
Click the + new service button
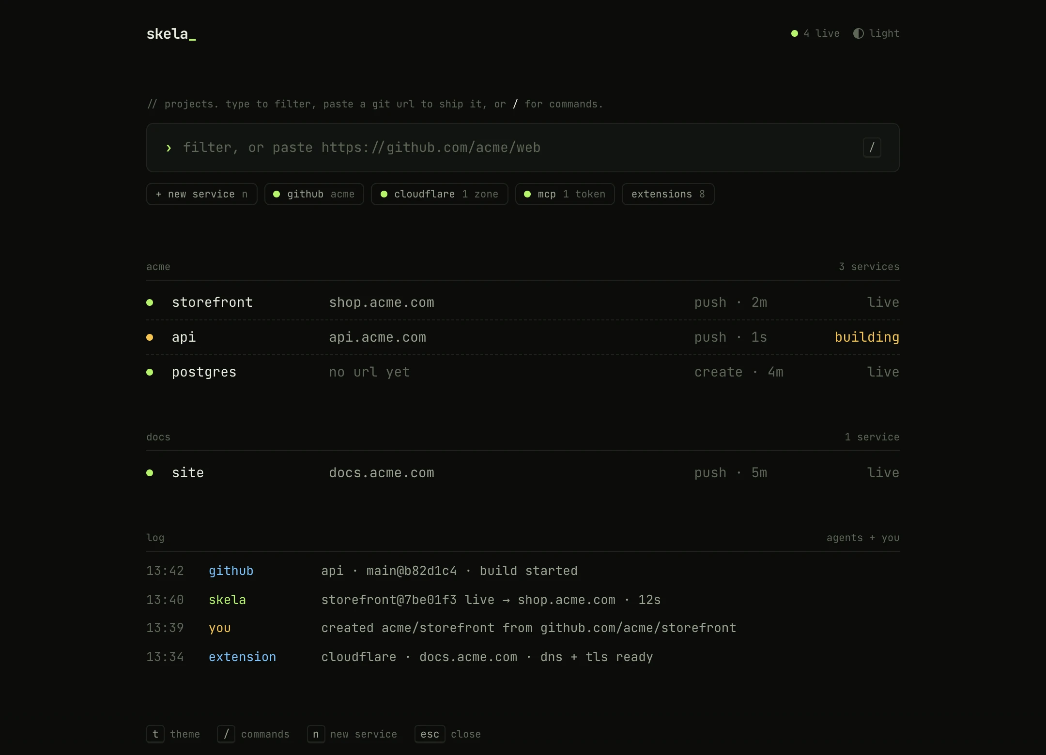click(x=201, y=194)
